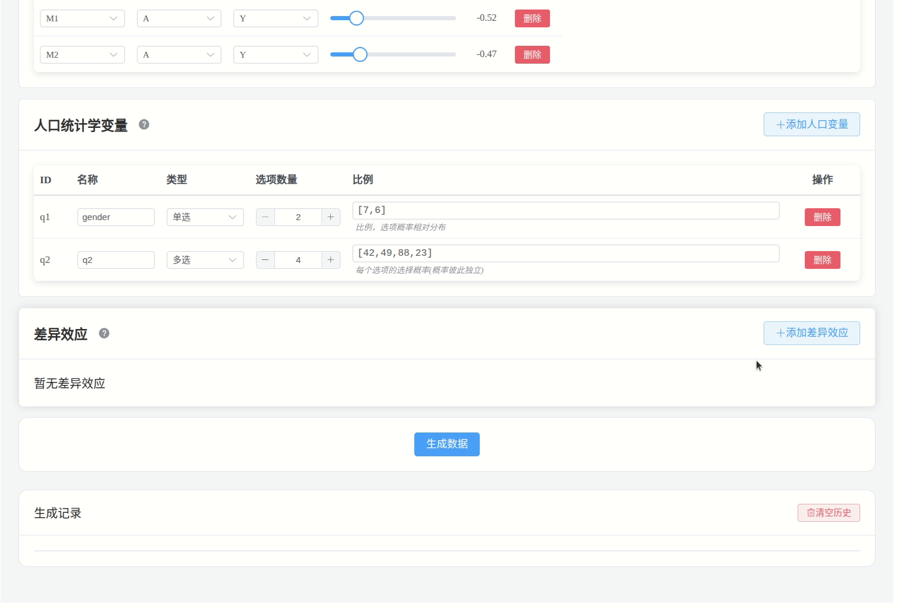Image resolution: width=900 pixels, height=608 pixels.
Task: Open the 单选 type dropdown for gender
Action: click(205, 217)
